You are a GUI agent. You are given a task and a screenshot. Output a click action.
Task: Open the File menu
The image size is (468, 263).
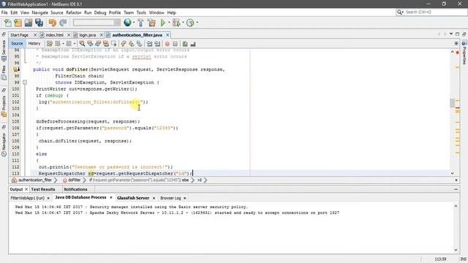pos(4,12)
